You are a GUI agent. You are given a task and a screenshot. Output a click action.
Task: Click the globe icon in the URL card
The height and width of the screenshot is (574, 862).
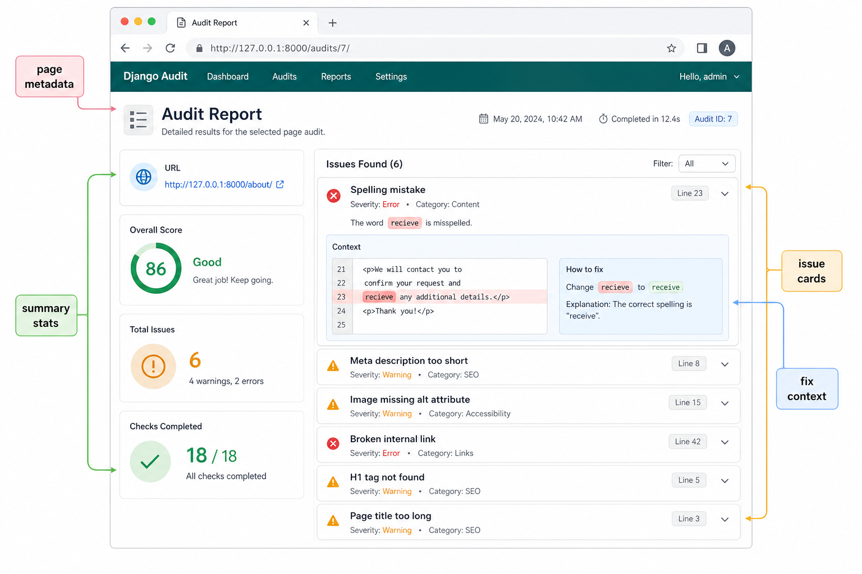pos(144,177)
